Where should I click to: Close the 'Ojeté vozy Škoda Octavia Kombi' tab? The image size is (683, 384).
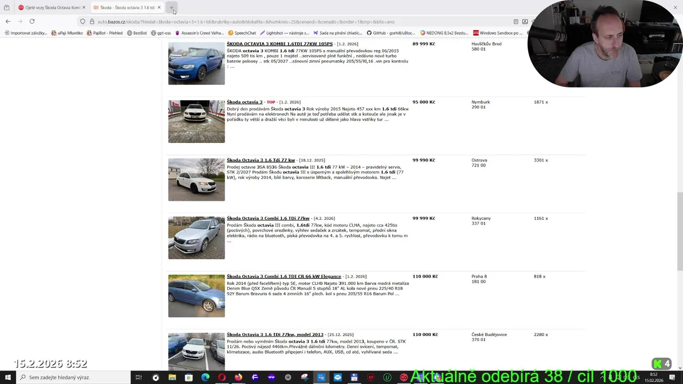(84, 7)
